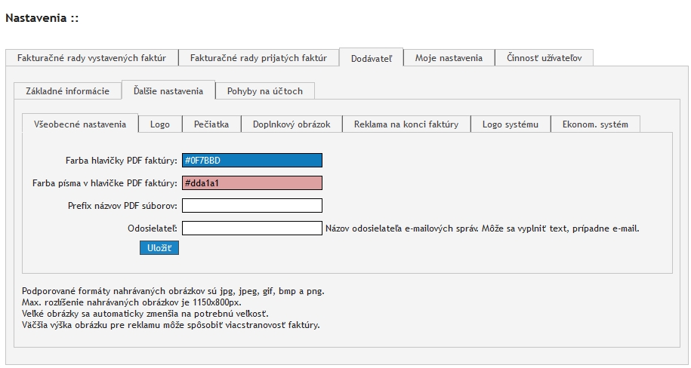The height and width of the screenshot is (368, 691).
Task: Select the Všeobecné nastavenia tab
Action: pyautogui.click(x=80, y=124)
